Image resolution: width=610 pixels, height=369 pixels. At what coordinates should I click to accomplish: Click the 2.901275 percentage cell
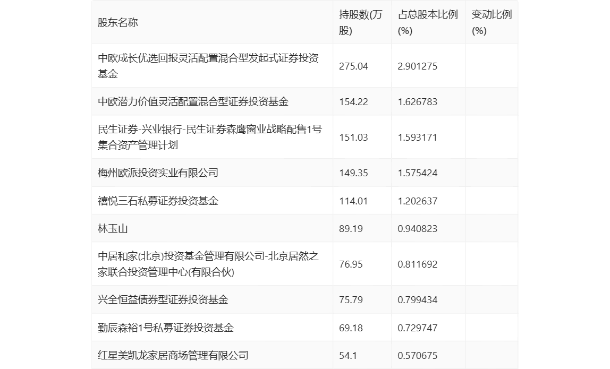click(418, 66)
